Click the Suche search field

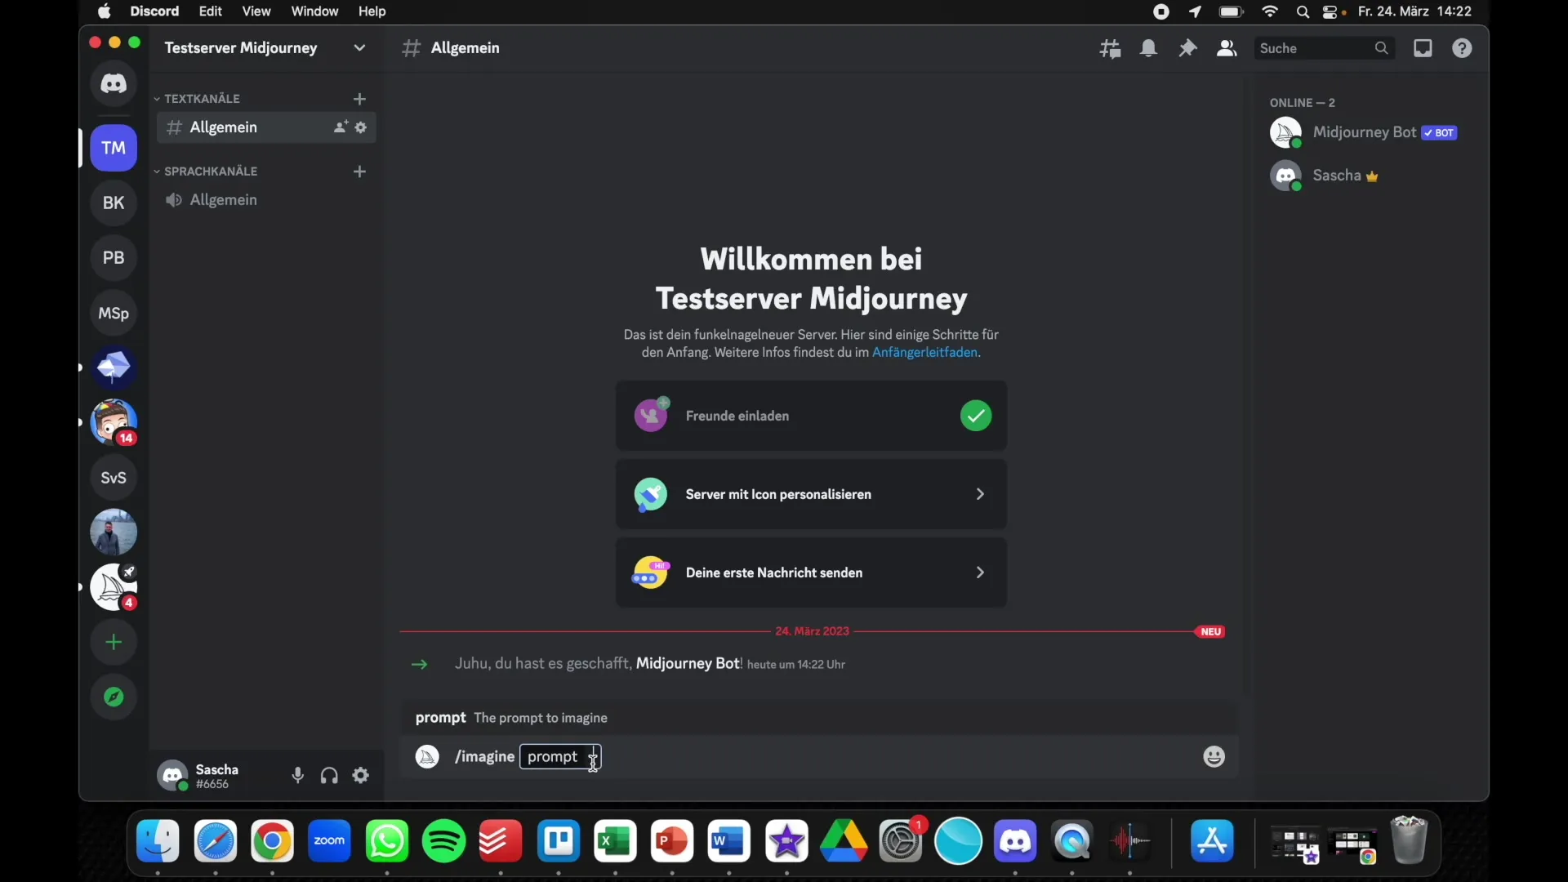pos(1325,49)
